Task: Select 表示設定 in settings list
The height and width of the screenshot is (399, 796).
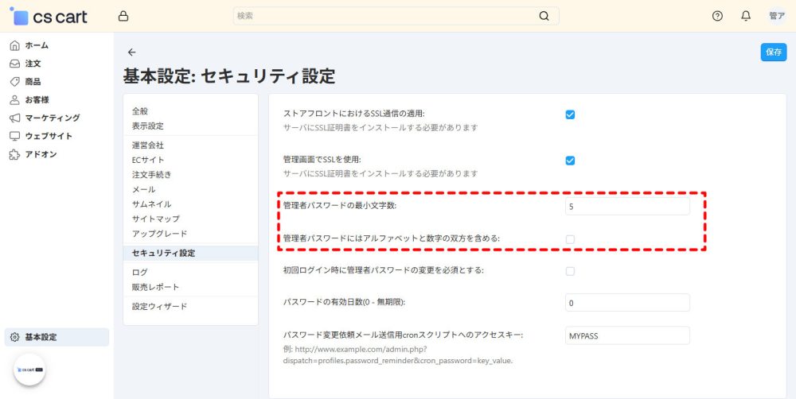Action: (x=148, y=126)
